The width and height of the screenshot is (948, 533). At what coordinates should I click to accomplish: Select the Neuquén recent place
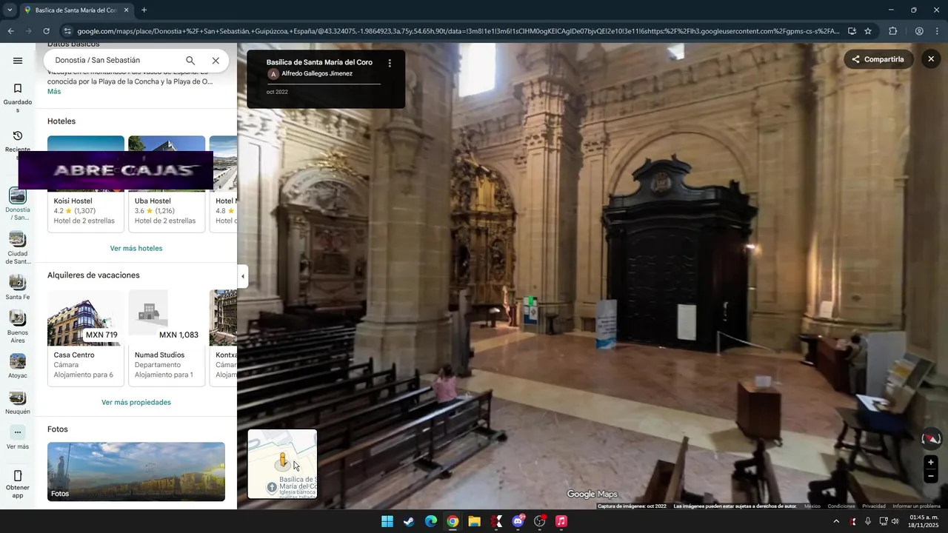pyautogui.click(x=18, y=403)
